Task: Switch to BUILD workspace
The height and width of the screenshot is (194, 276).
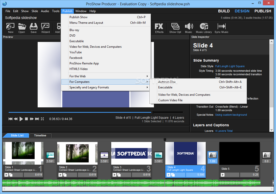Action: [x=224, y=11]
